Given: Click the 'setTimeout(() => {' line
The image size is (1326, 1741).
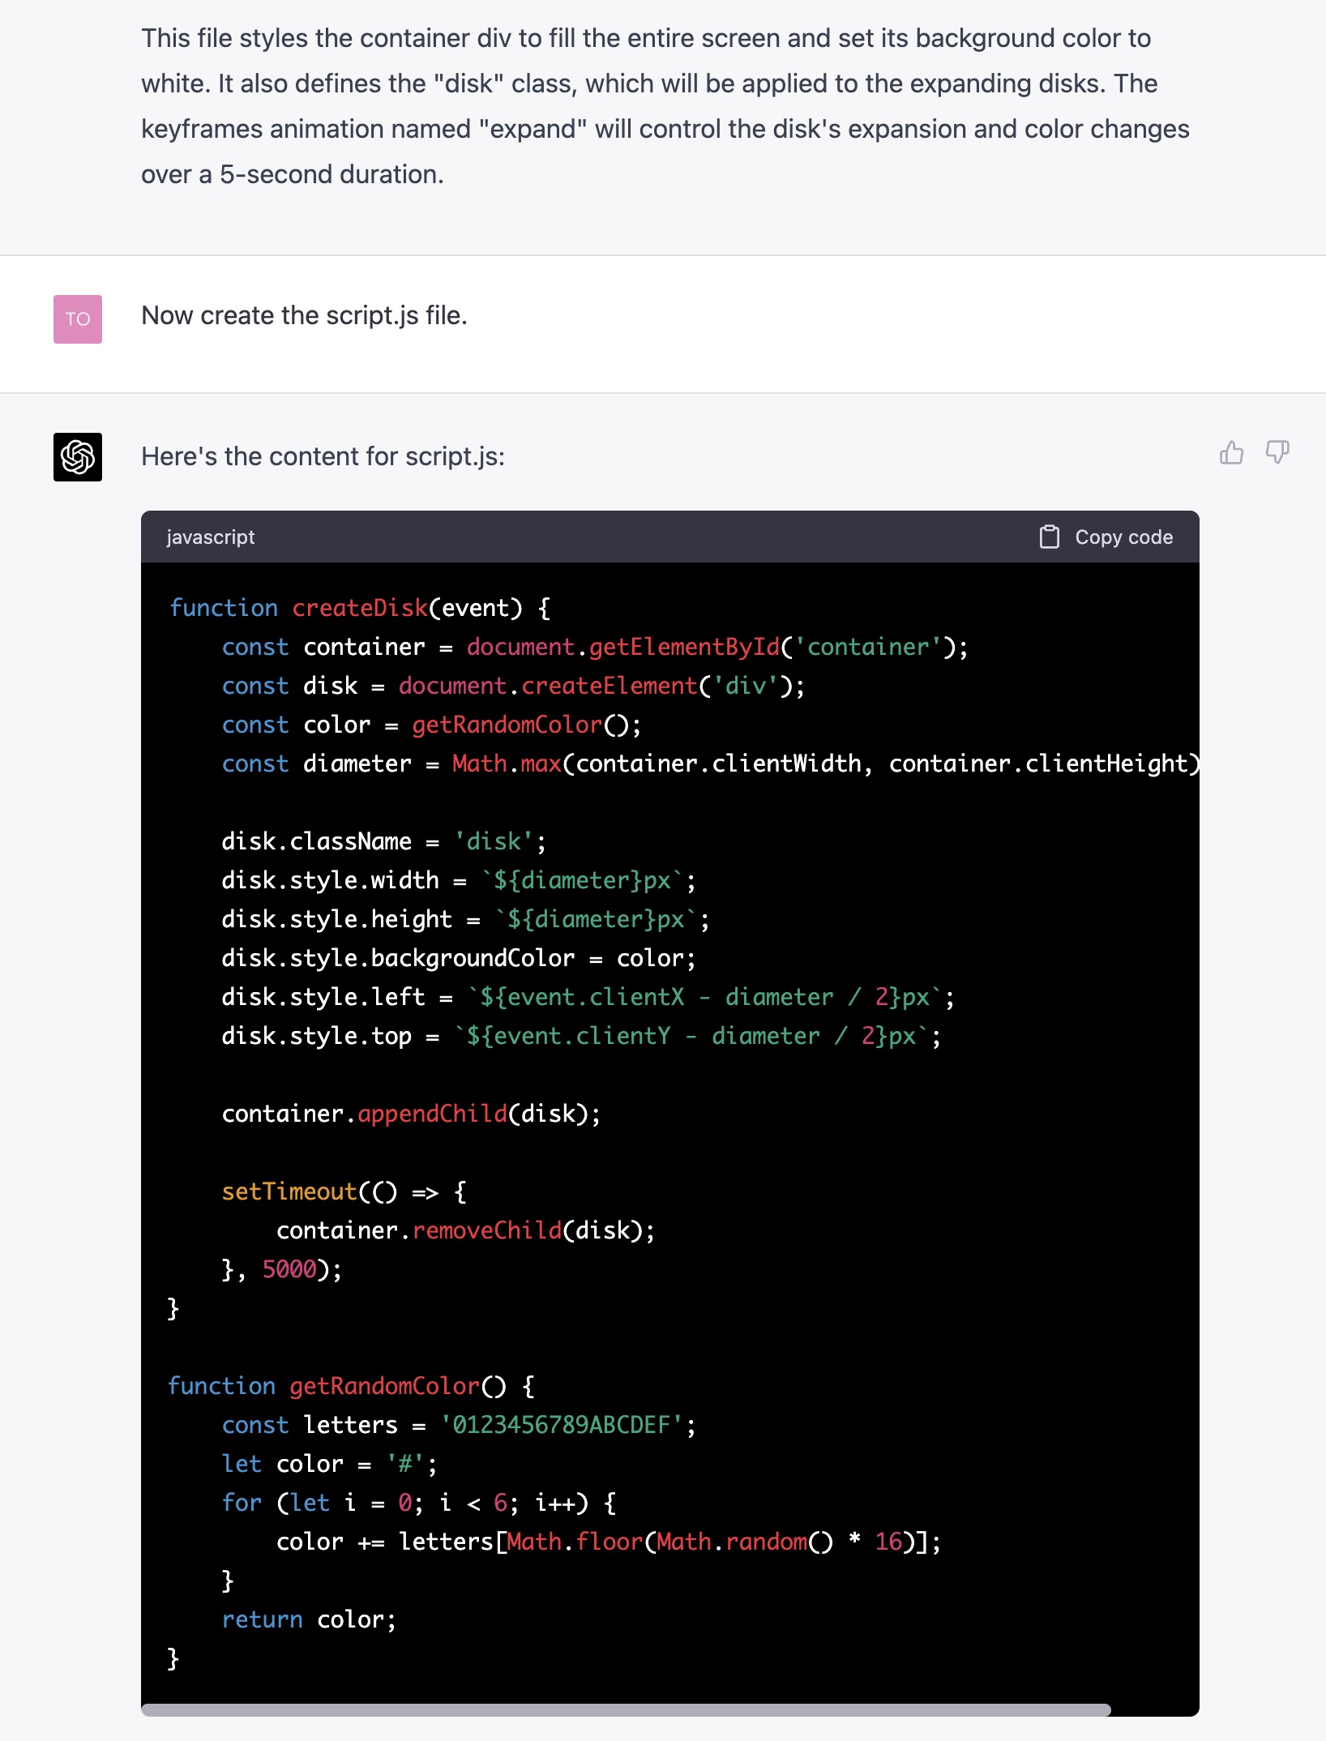Looking at the screenshot, I should [x=344, y=1191].
